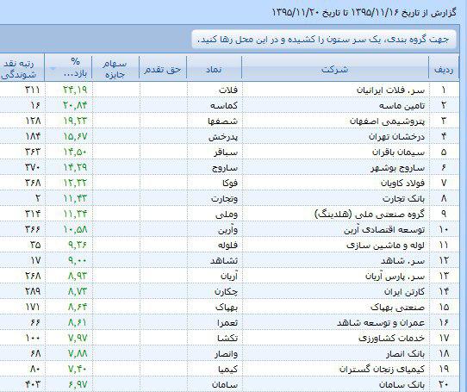Click return value ۱۹,۲۳
467x392 pixels.
(75, 121)
